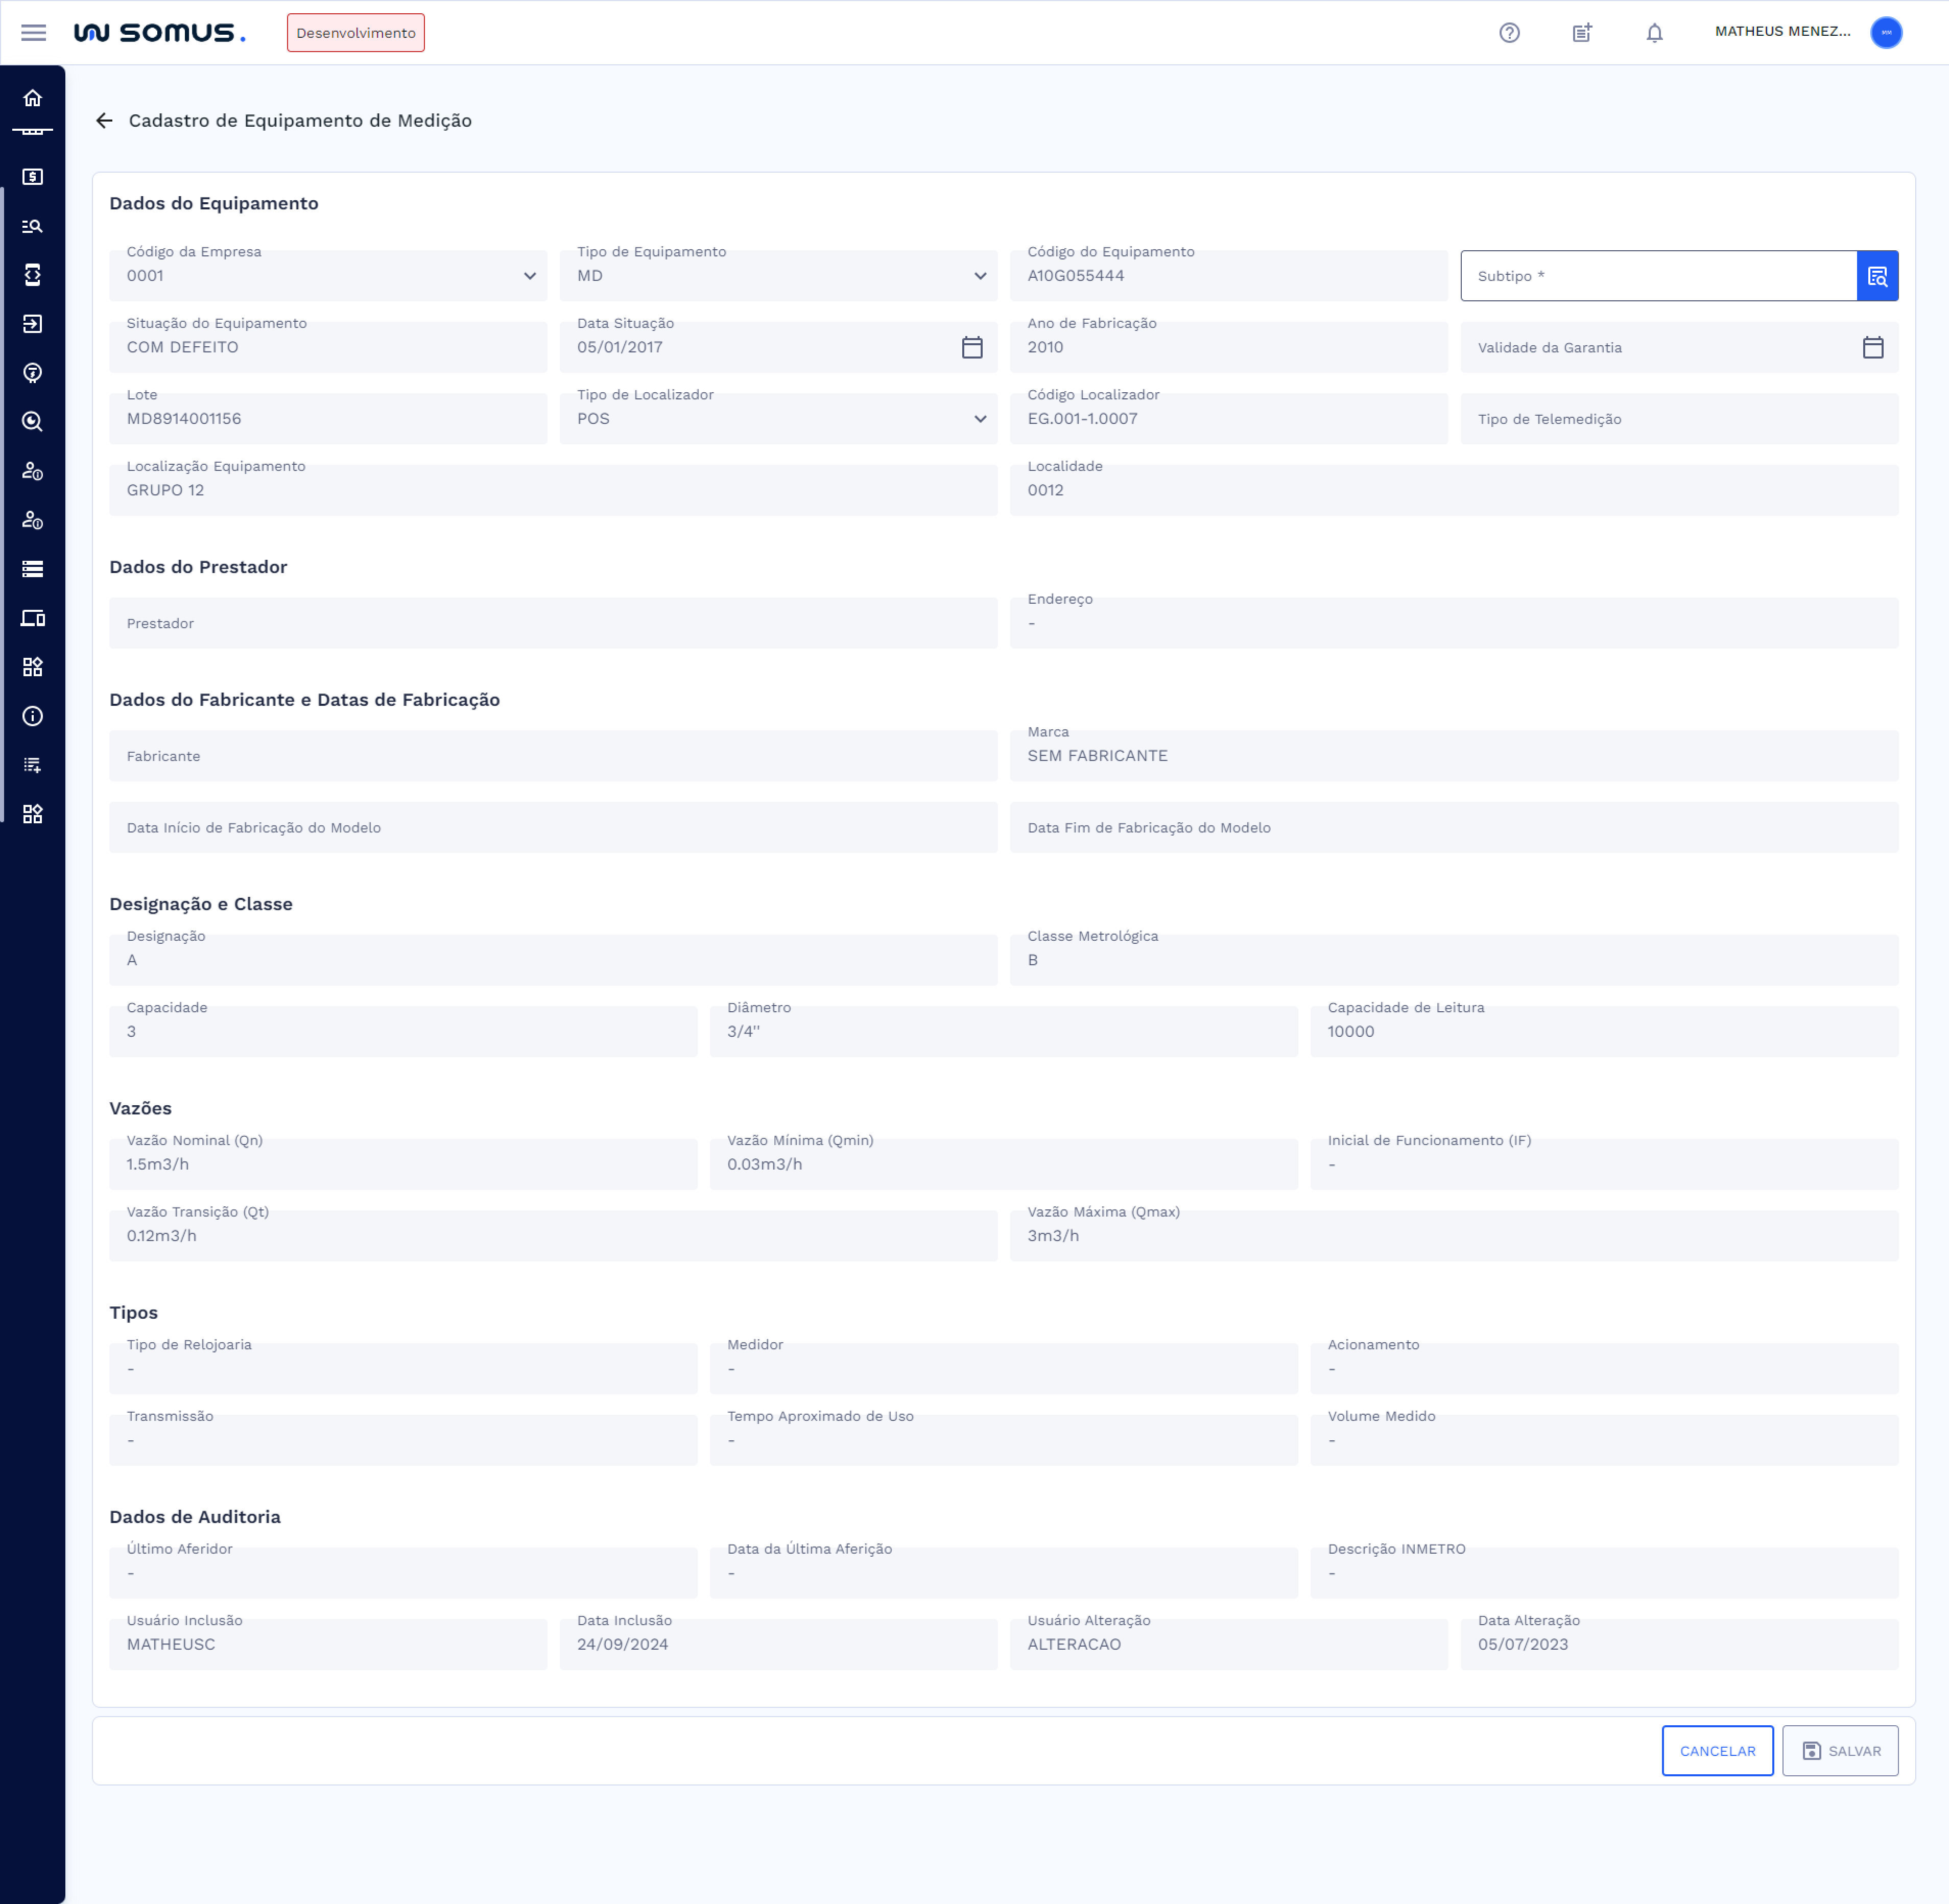Screen dimensions: 1949x1904
Task: Click the home icon in sidebar
Action: click(x=33, y=98)
